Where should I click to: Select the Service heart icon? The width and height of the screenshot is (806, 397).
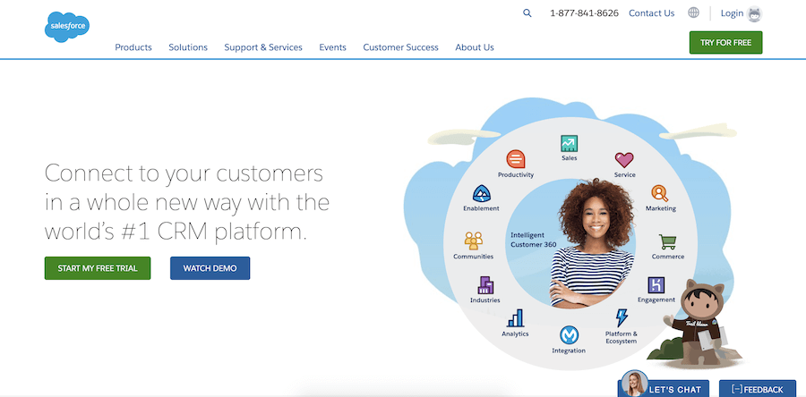624,160
